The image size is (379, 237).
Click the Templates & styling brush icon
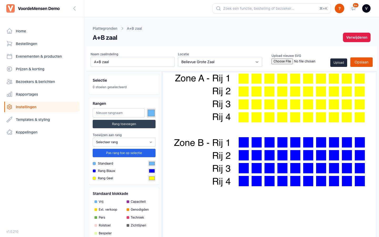9,120
